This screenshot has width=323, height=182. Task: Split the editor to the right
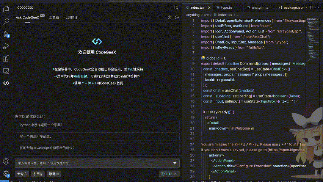pyautogui.click(x=310, y=8)
